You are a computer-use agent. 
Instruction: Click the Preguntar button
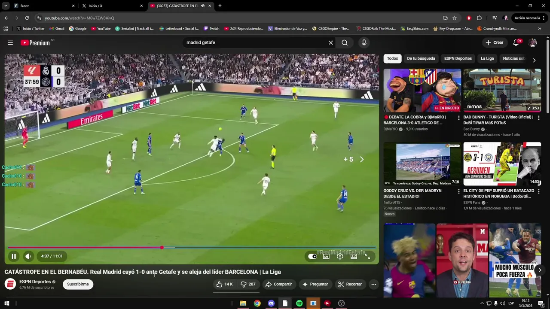tap(315, 284)
